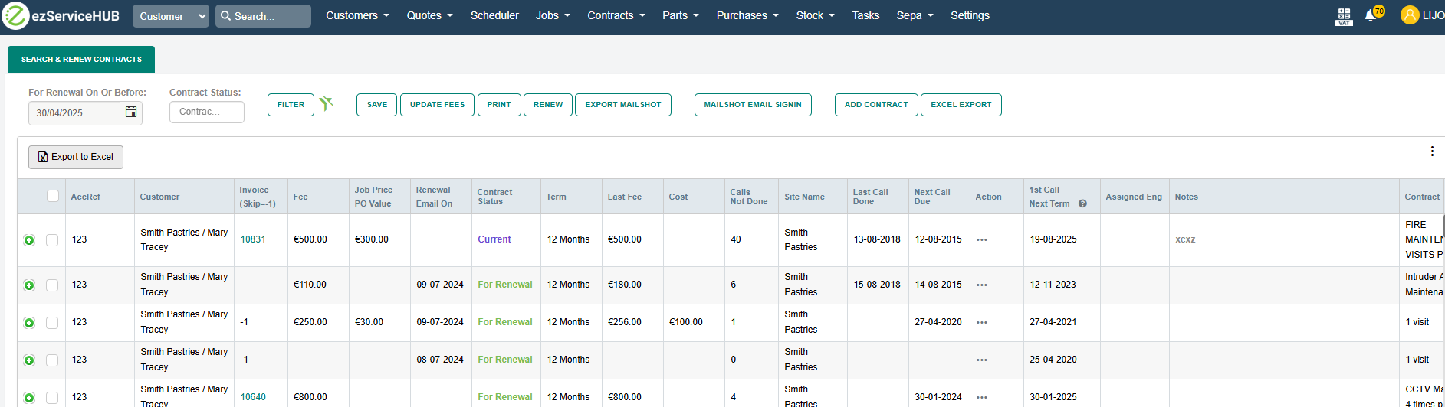
Task: Open the Customer search type dropdown
Action: coord(171,16)
